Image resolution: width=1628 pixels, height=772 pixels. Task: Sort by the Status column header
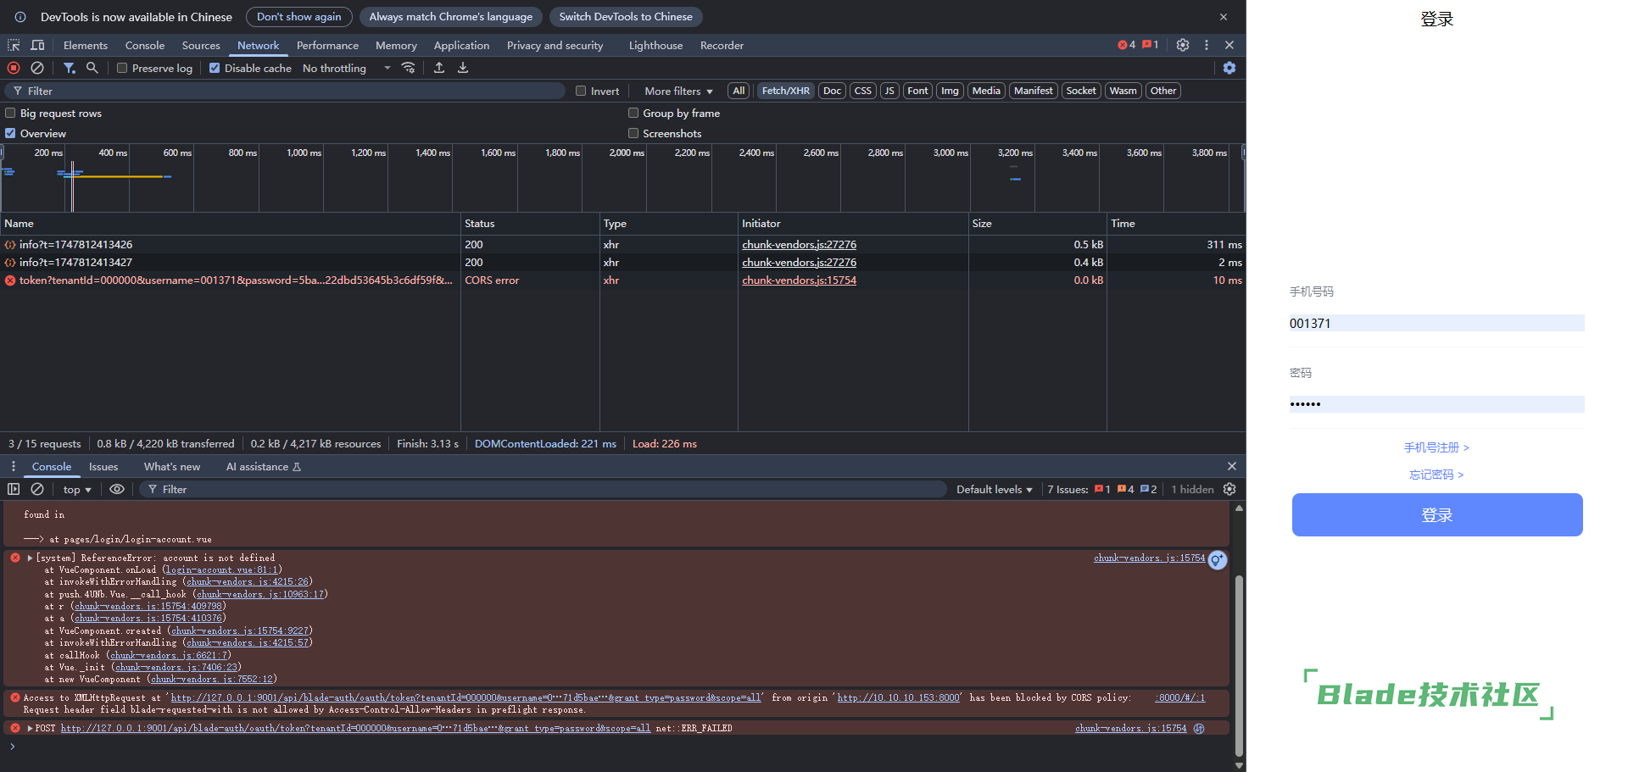[x=530, y=223]
